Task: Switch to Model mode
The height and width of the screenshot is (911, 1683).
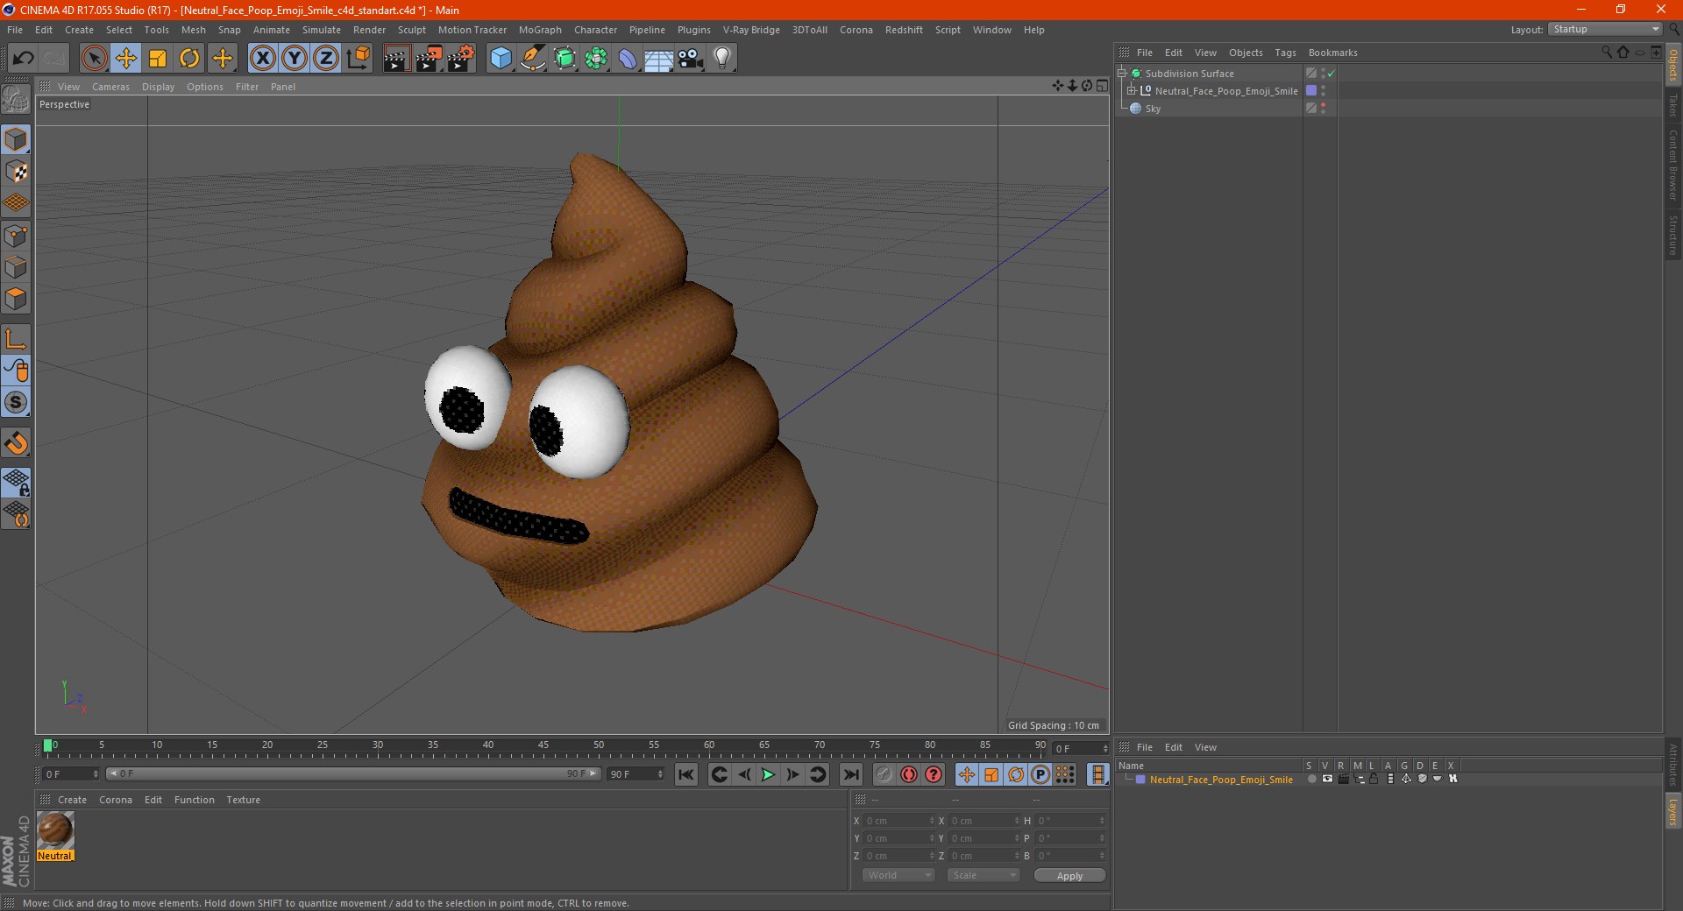Action: click(x=16, y=139)
